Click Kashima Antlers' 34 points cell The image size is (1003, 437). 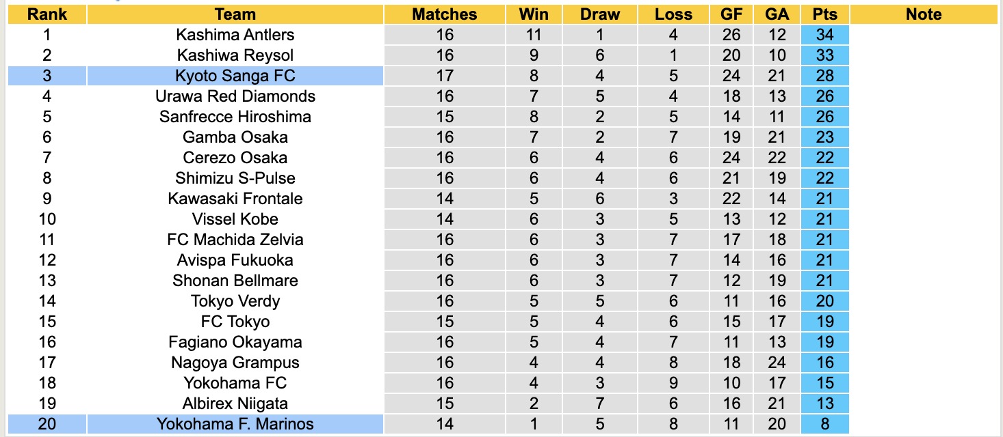(x=825, y=35)
